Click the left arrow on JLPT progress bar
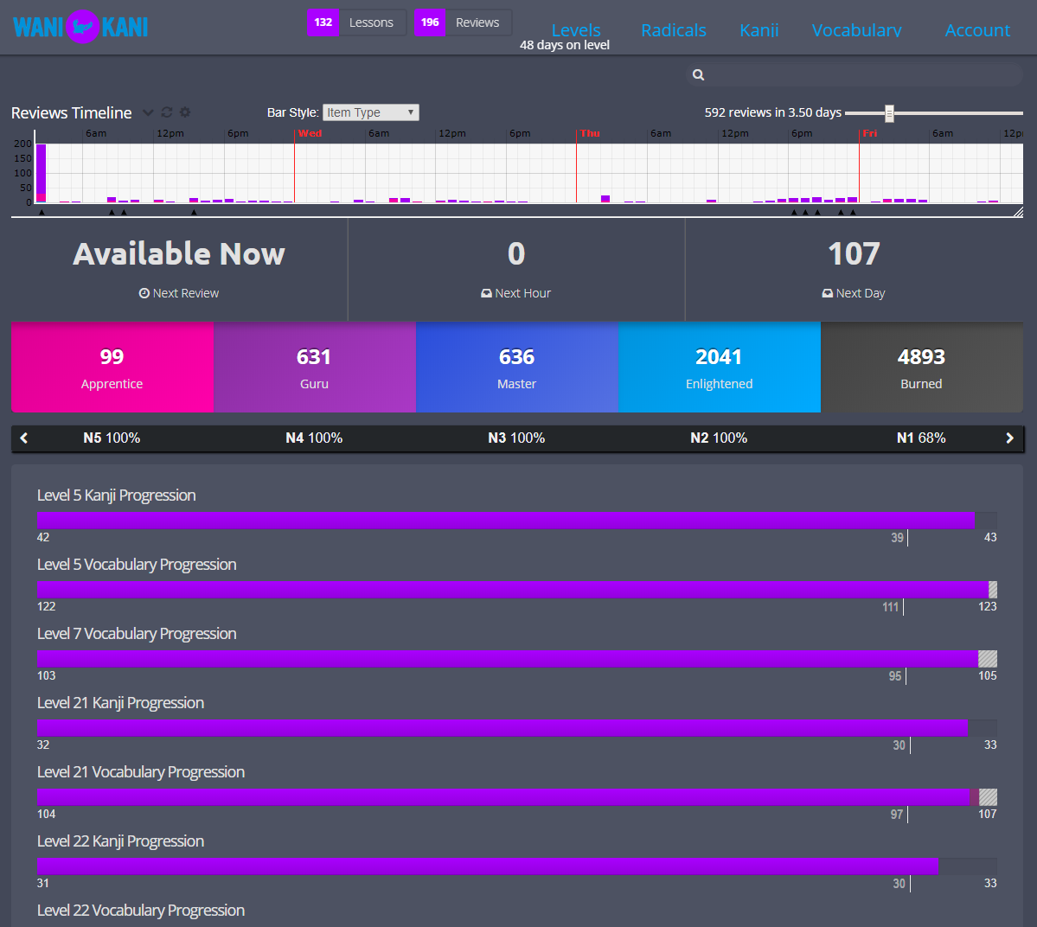The image size is (1037, 927). click(24, 438)
